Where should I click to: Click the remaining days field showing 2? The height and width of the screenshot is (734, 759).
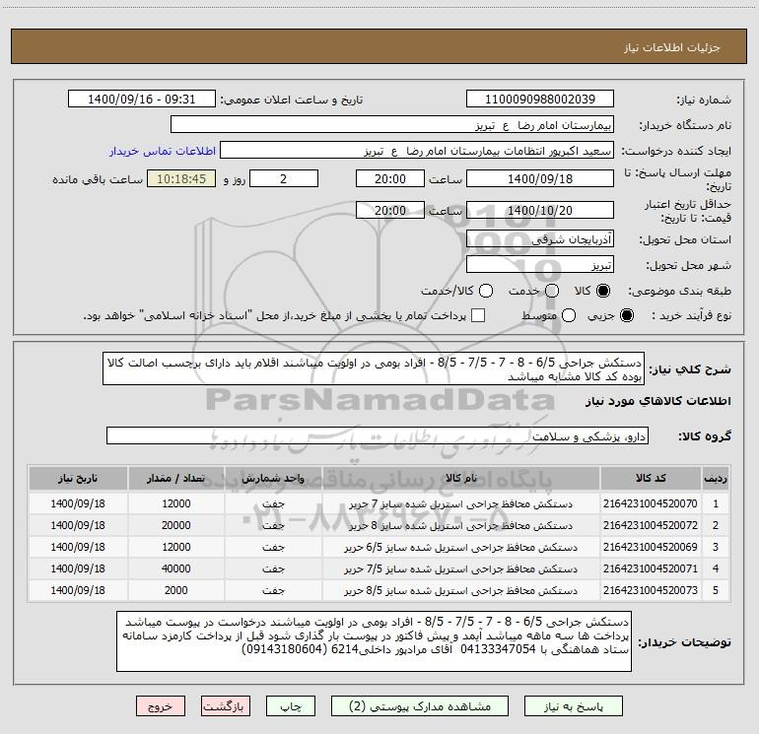point(284,178)
